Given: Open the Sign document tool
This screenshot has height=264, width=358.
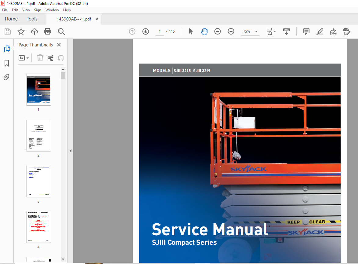Looking at the screenshot, I should [x=333, y=31].
